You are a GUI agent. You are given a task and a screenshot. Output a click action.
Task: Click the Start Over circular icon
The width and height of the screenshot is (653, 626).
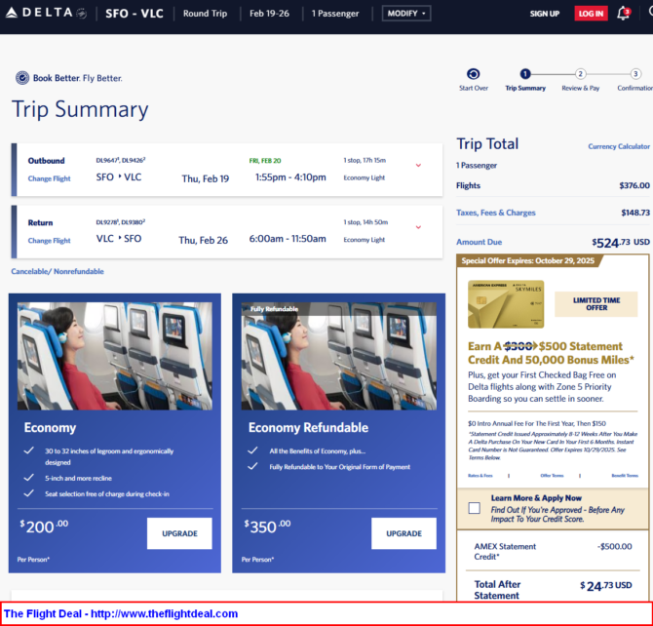coord(474,74)
